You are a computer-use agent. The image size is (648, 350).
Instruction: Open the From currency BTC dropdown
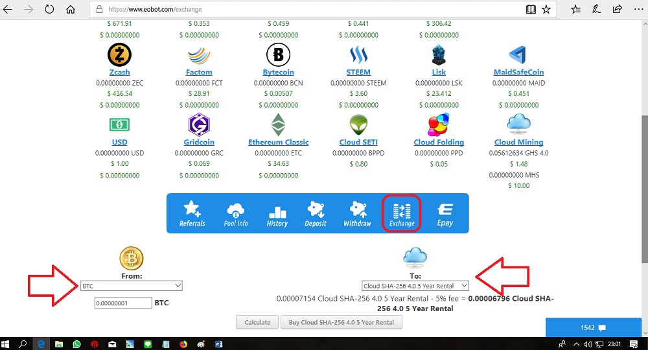(x=132, y=286)
